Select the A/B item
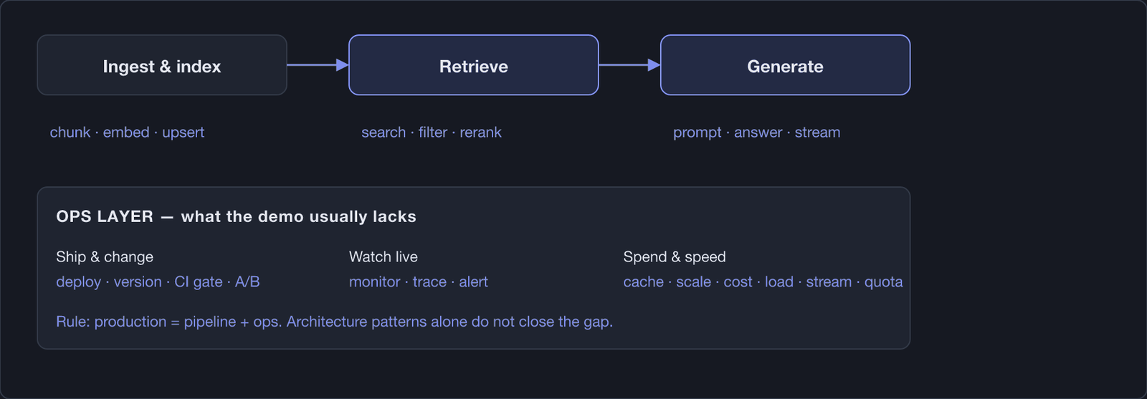The width and height of the screenshot is (1147, 399). coord(247,282)
